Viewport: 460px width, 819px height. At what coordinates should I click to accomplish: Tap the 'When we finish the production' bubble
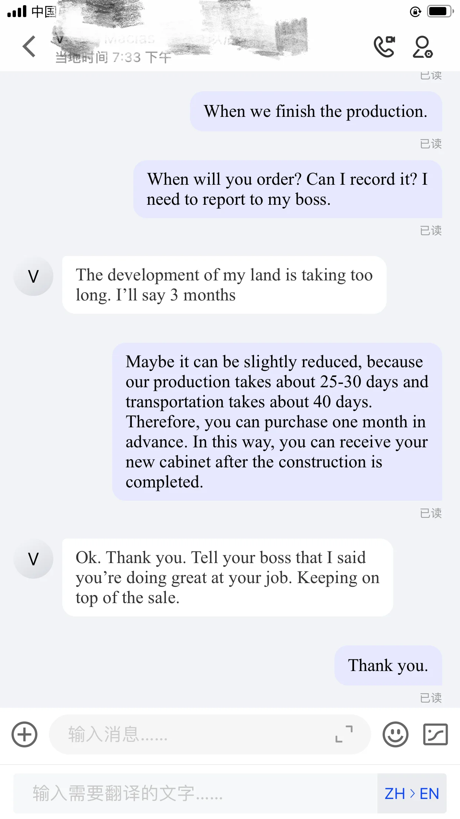pyautogui.click(x=316, y=111)
